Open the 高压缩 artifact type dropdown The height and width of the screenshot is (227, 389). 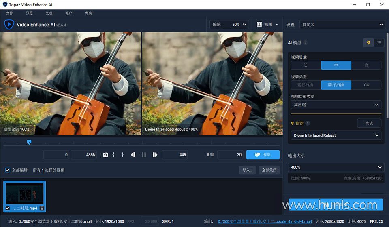coord(336,105)
